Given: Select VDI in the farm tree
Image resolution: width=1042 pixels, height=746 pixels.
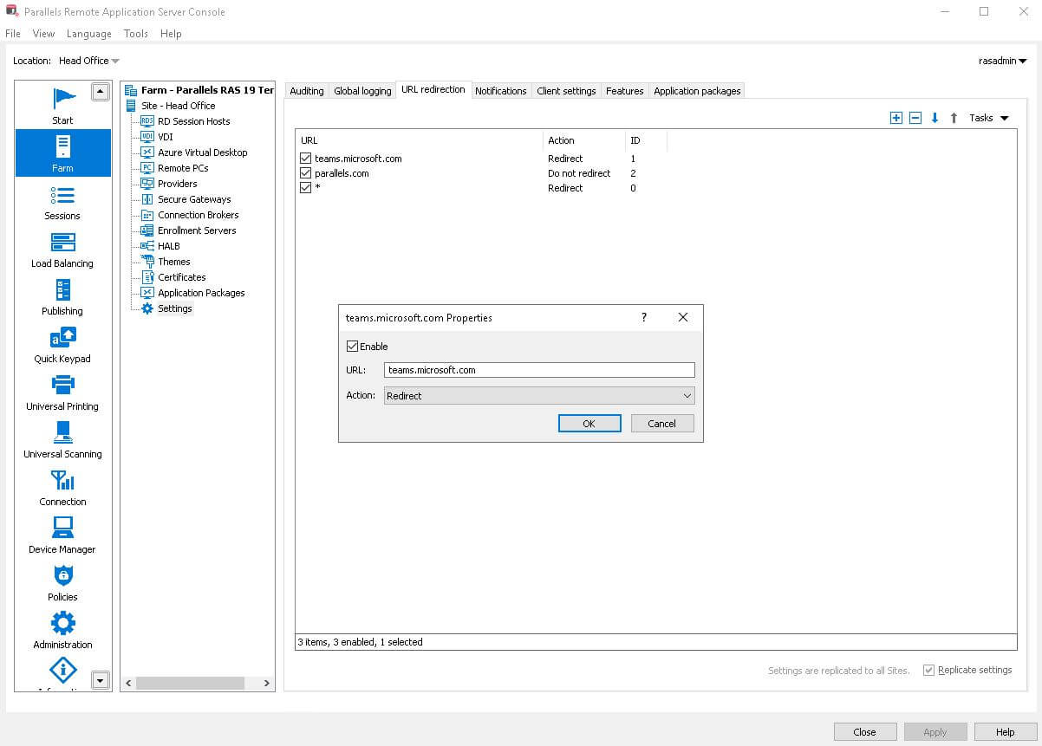Looking at the screenshot, I should coord(166,137).
